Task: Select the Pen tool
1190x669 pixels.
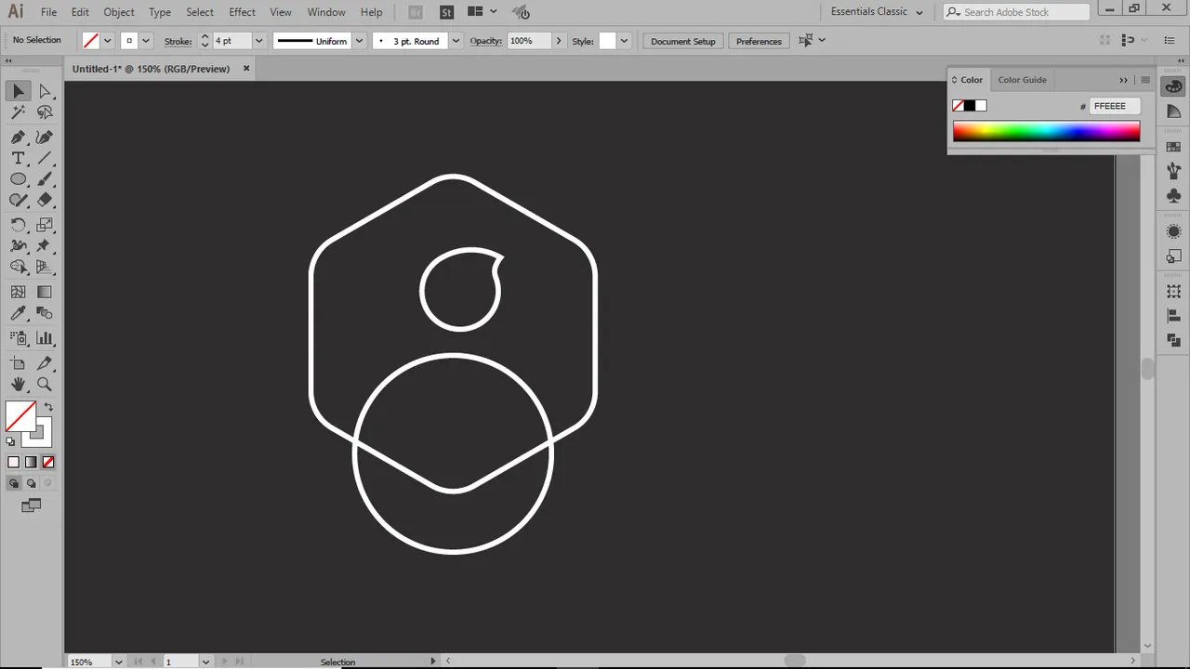Action: [x=19, y=138]
